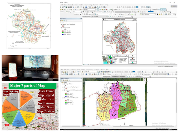Click Bold text icon in upper Drawing toolbar

click(115, 14)
